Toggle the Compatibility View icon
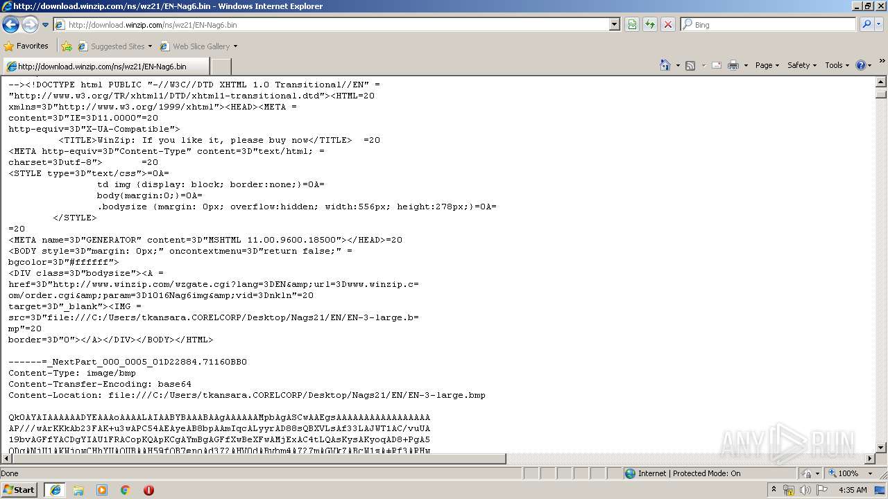Viewport: 888px width, 499px height. tap(632, 24)
